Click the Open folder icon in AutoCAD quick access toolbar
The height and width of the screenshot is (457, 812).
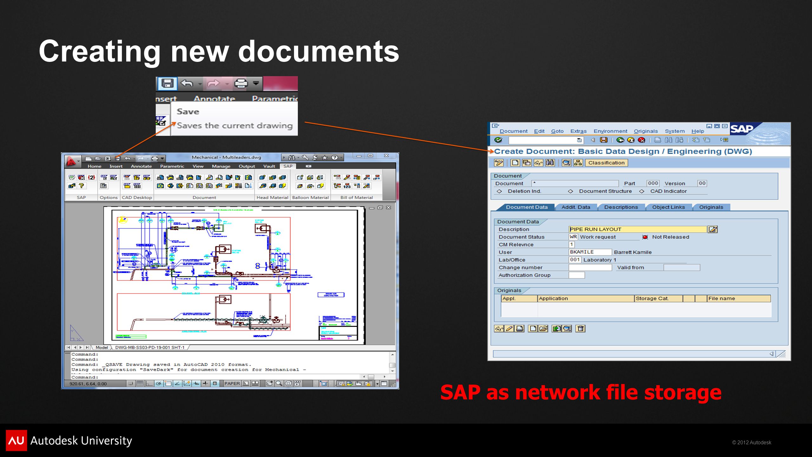coord(98,158)
